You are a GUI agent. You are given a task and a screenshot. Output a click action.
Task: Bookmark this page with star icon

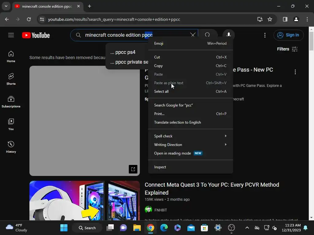270,19
